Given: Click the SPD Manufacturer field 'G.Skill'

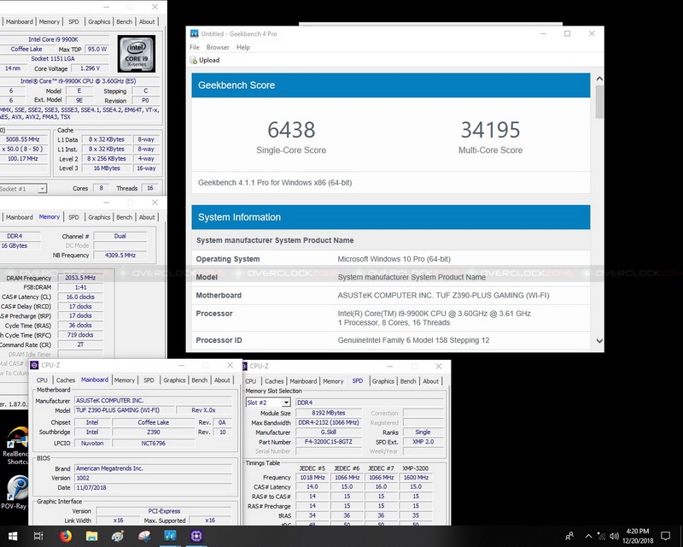Looking at the screenshot, I should 329,432.
